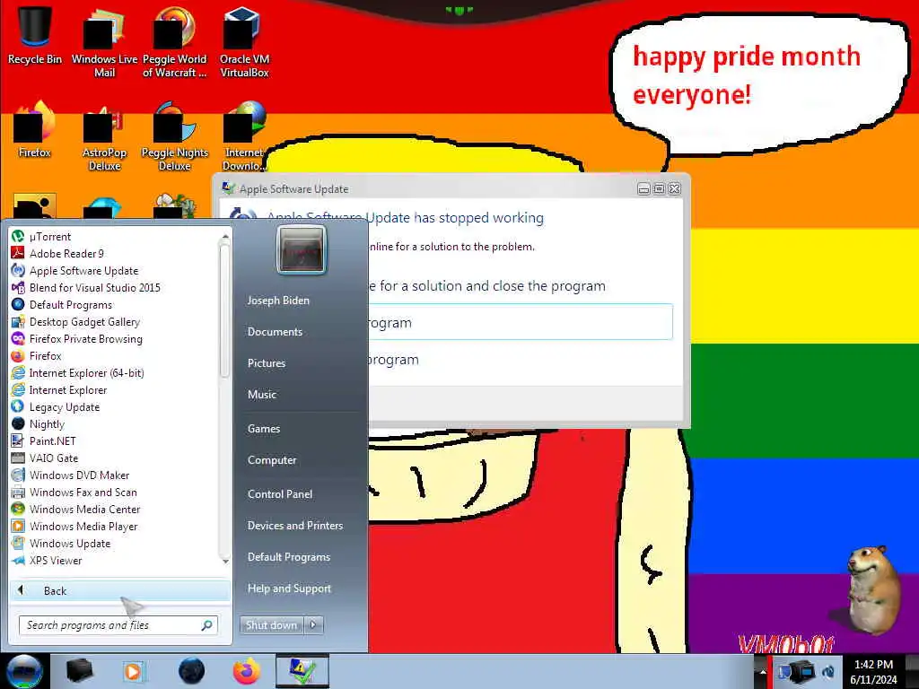Click the user account picture

point(302,250)
